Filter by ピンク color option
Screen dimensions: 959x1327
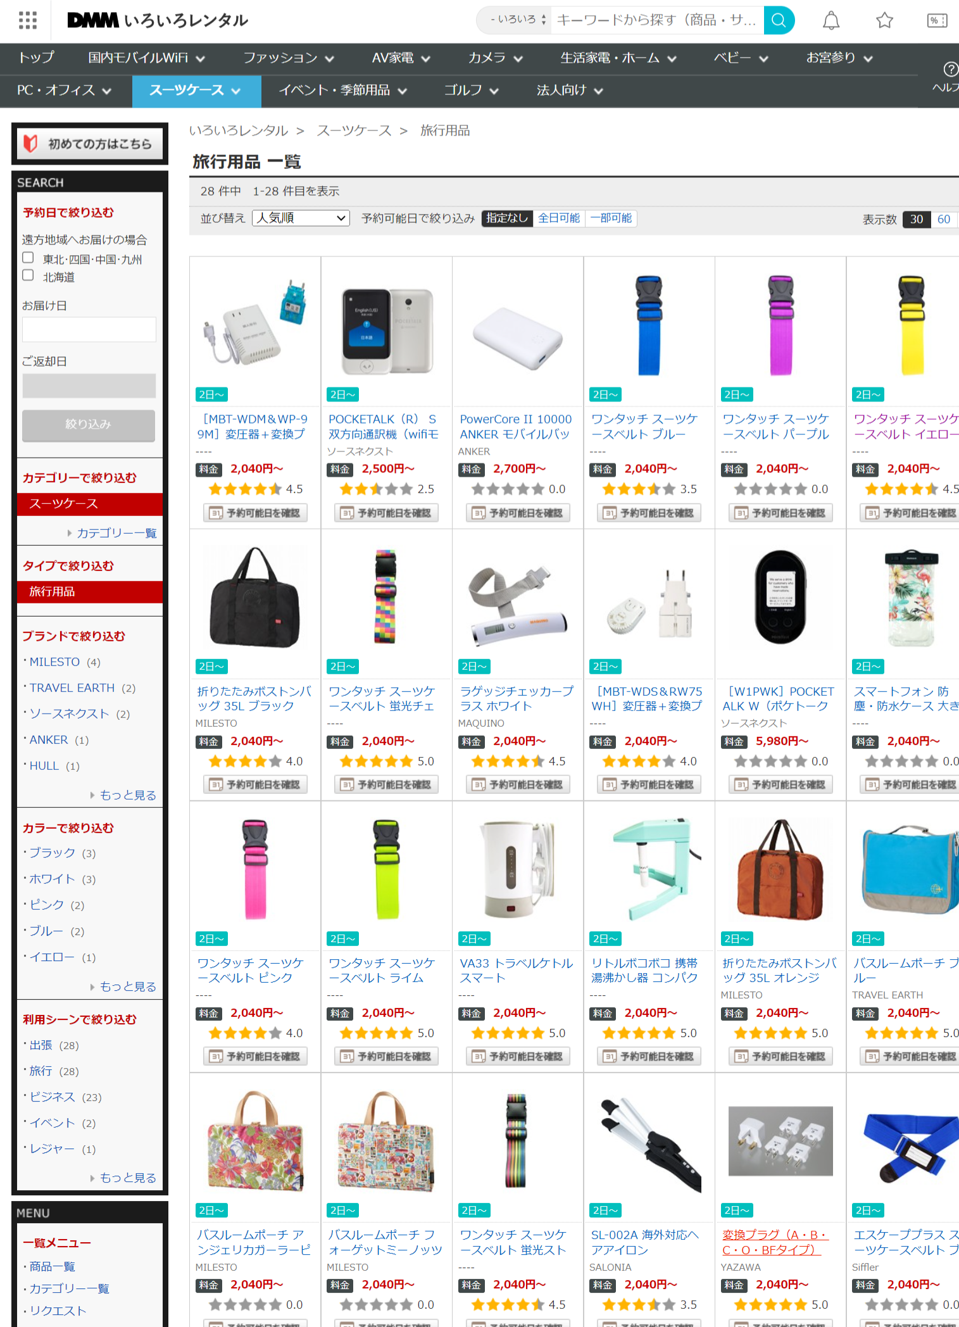pyautogui.click(x=47, y=905)
